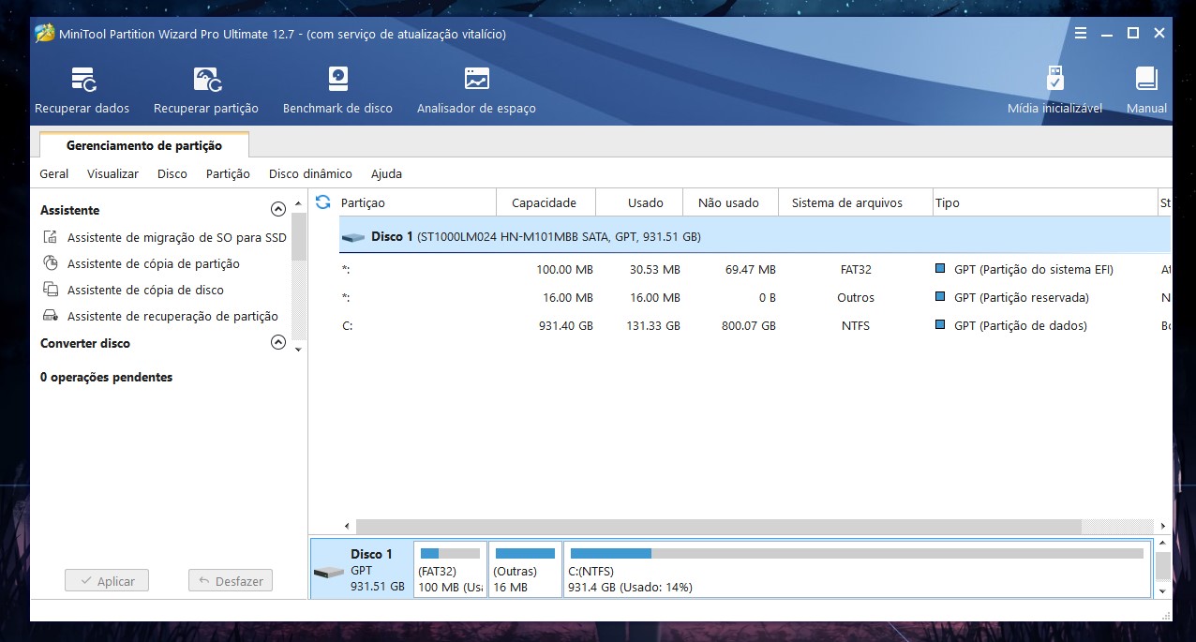Click the Desfazer button

[x=231, y=581]
